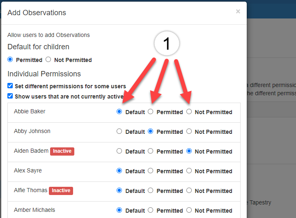This screenshot has width=296, height=218.
Task: Set Alfie Thomas to Permitted
Action: (x=150, y=190)
